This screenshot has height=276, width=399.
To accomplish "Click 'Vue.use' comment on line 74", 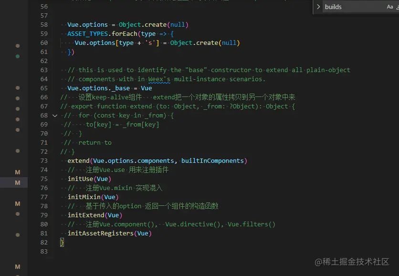I will 112,170.
